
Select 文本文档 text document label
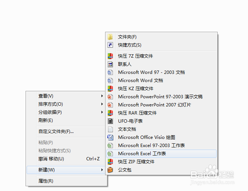point(127,129)
